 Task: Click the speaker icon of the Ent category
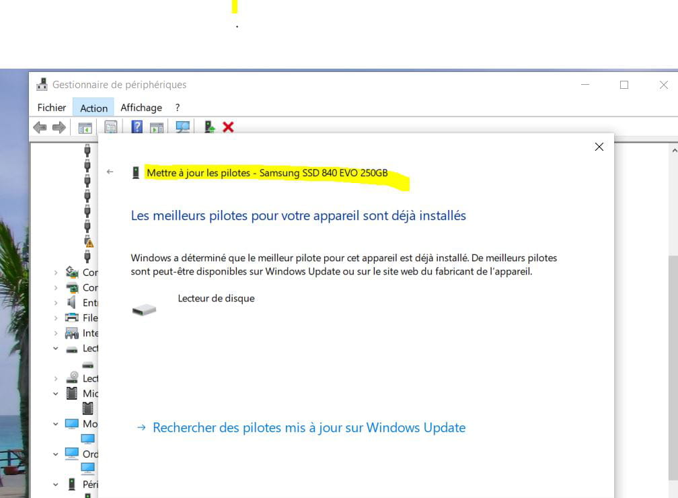coord(72,302)
